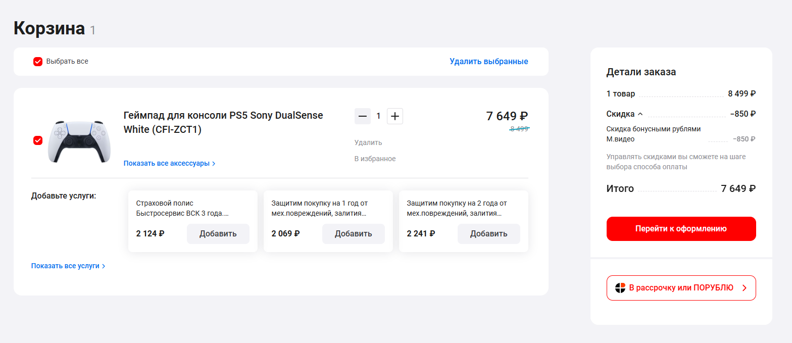Delete the gamepad via Удалить
792x343 pixels.
point(368,142)
